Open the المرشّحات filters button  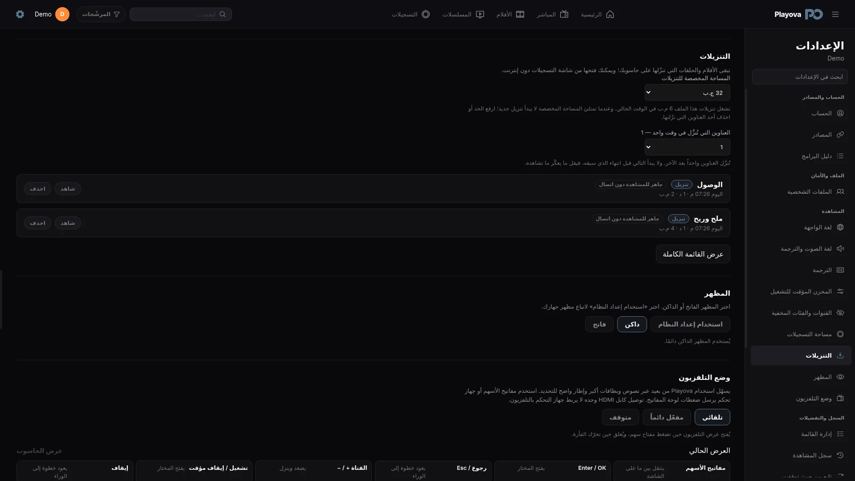[x=101, y=14]
